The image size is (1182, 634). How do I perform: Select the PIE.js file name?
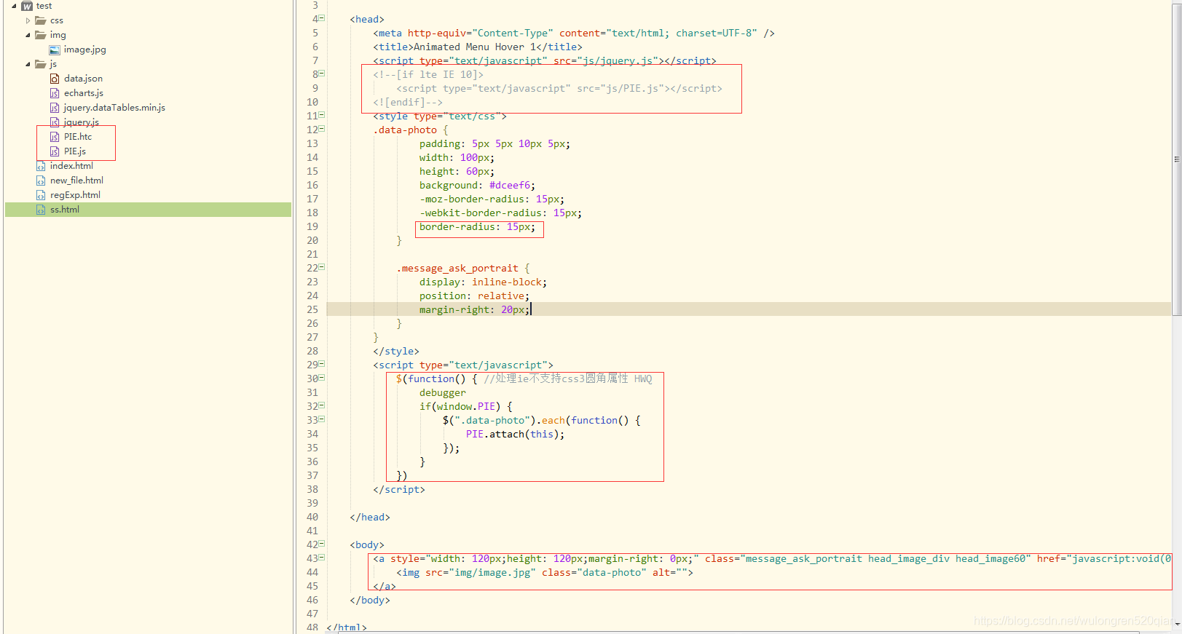[x=74, y=151]
